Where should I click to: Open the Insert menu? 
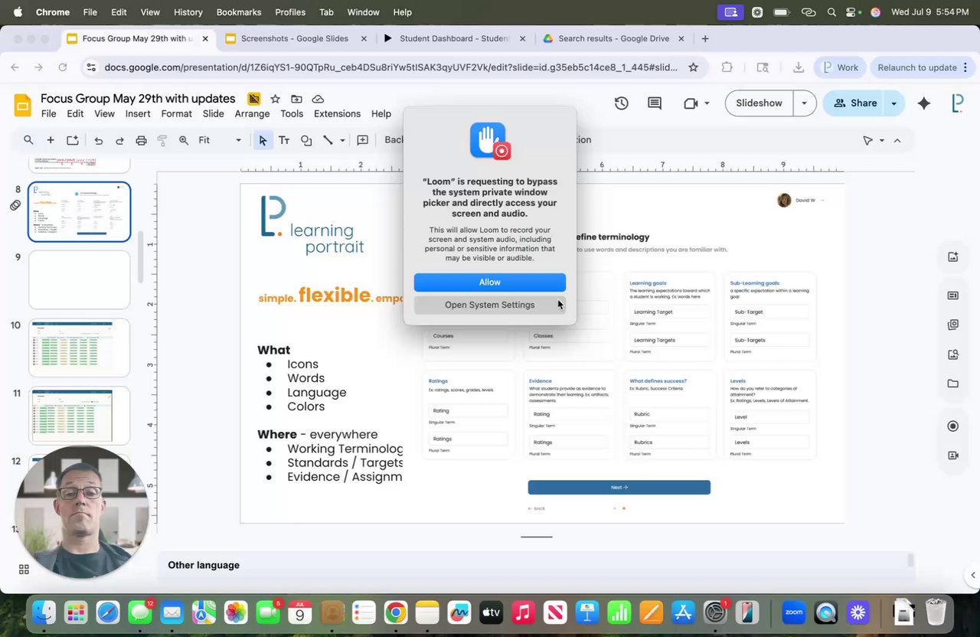pyautogui.click(x=138, y=113)
